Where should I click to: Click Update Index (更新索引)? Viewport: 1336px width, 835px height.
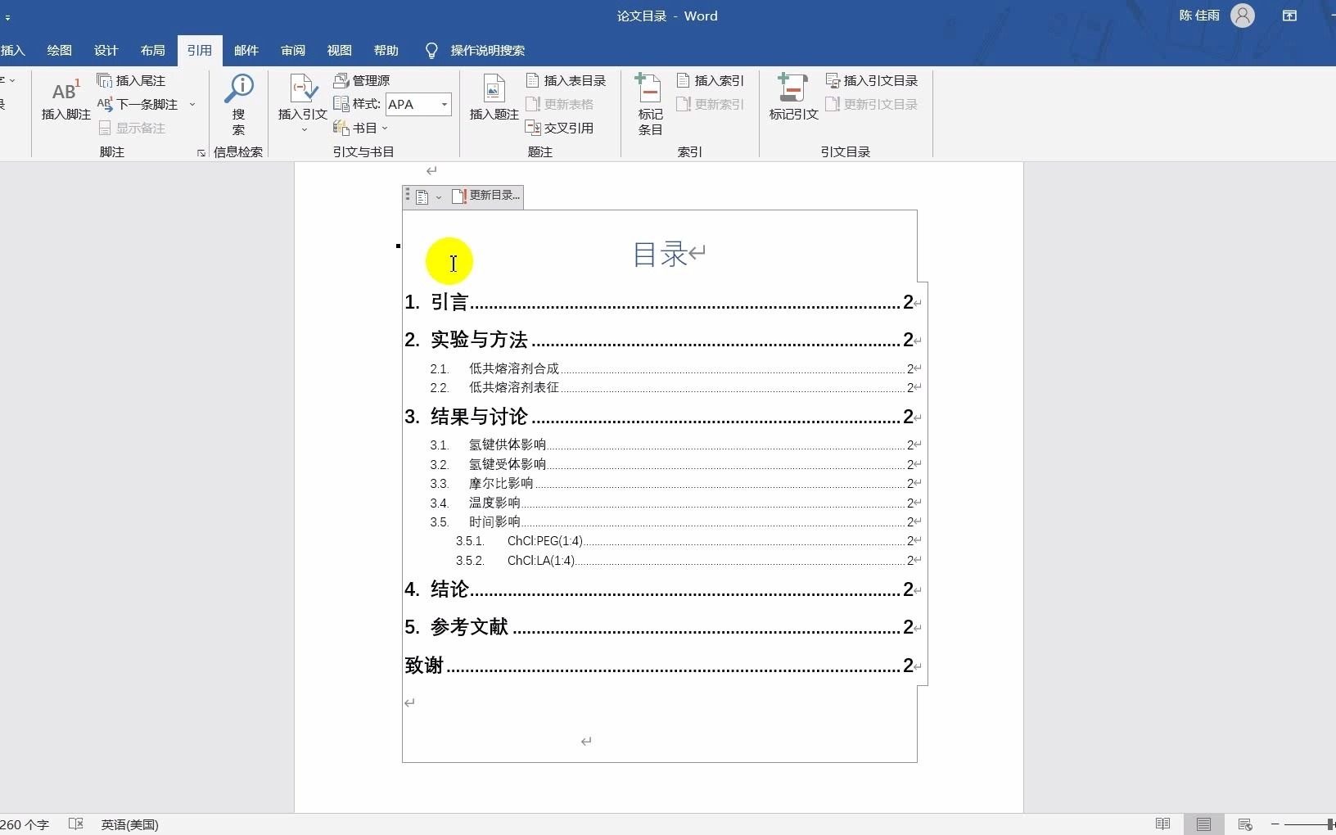point(711,104)
